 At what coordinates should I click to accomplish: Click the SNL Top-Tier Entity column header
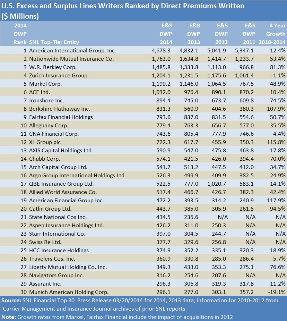(54, 42)
